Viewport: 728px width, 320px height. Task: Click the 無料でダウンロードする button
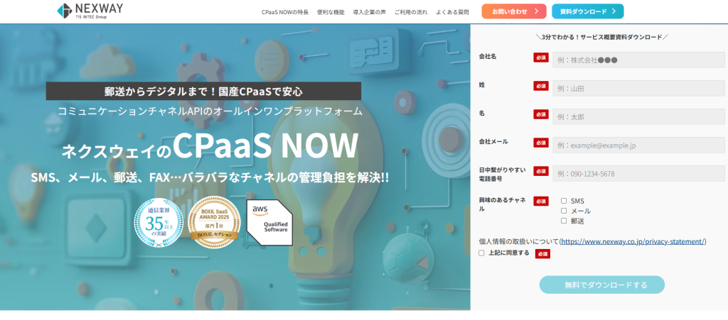click(601, 285)
